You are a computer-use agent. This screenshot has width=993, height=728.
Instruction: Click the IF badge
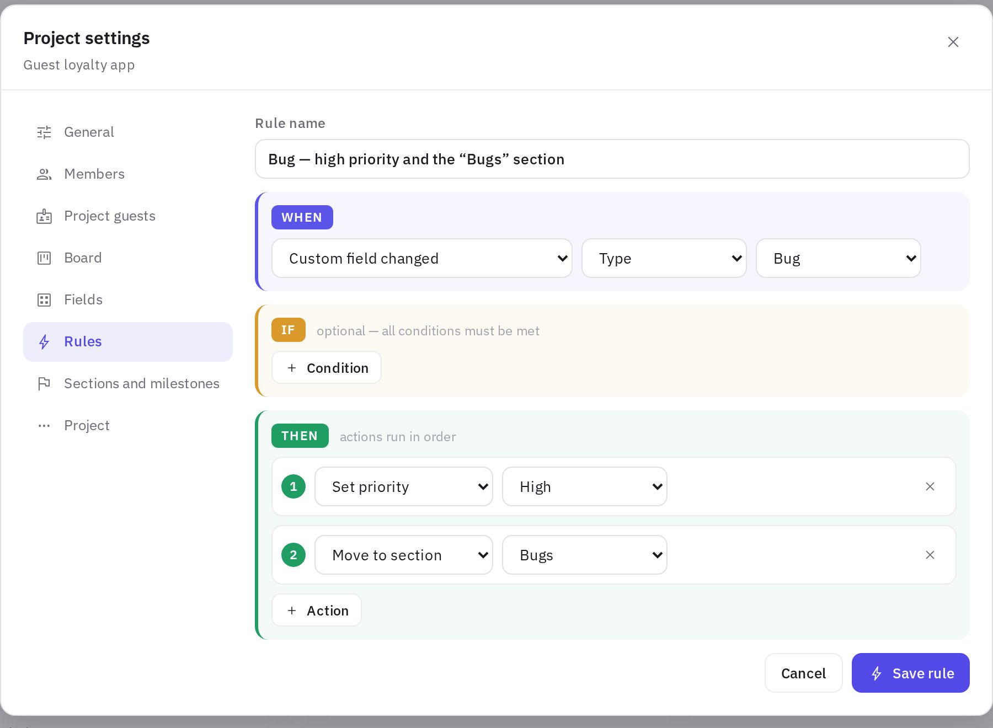[289, 330]
